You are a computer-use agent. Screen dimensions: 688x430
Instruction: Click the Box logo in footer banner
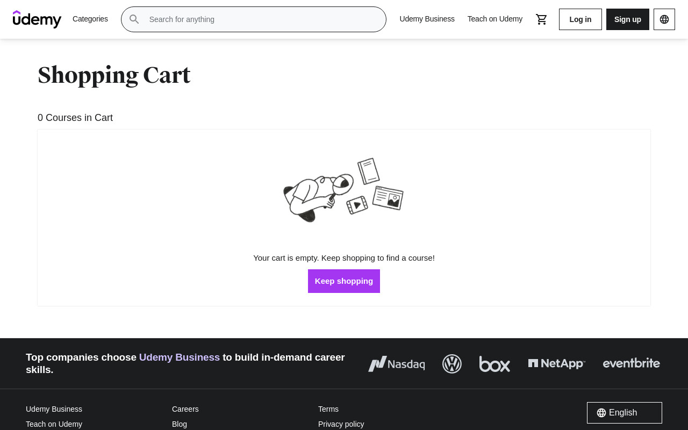(x=494, y=364)
